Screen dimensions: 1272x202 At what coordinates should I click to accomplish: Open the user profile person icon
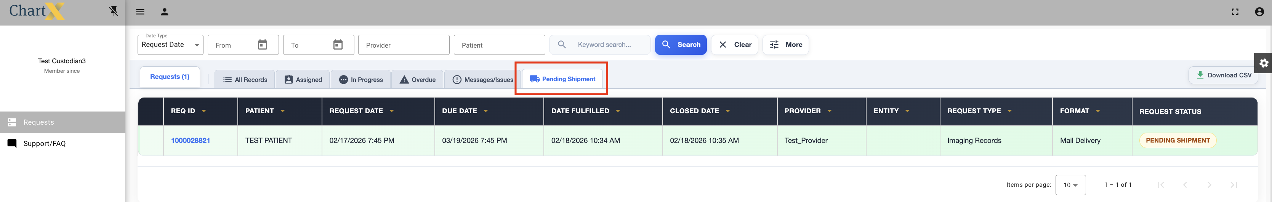[165, 12]
